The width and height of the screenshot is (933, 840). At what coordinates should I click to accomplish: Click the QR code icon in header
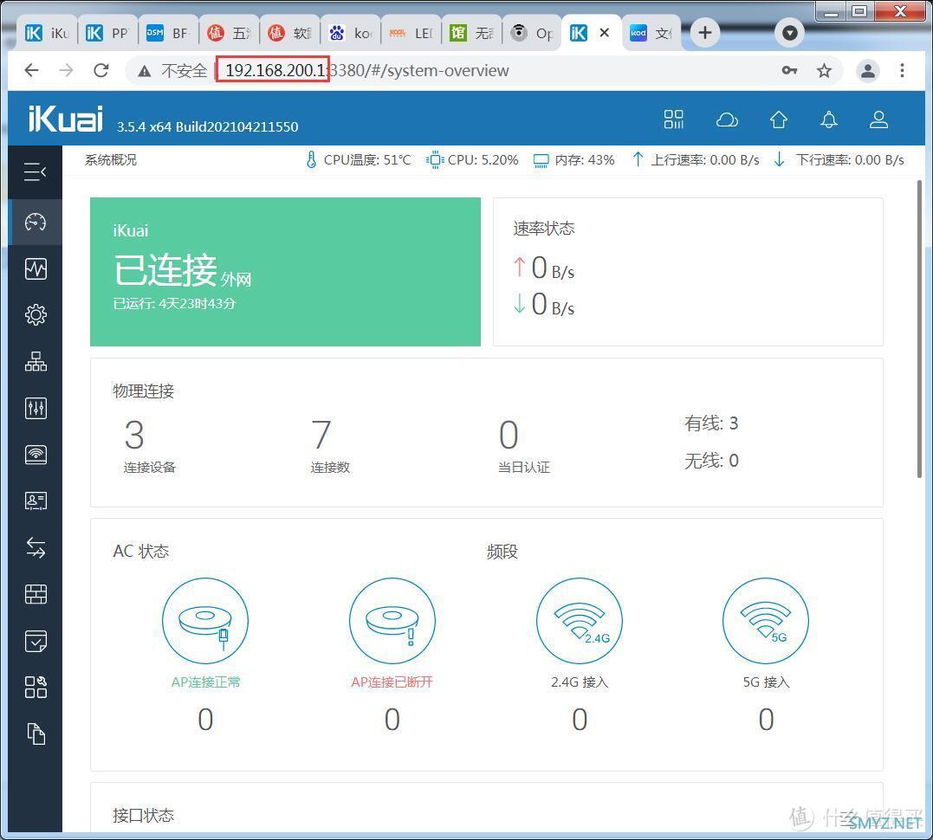(674, 120)
